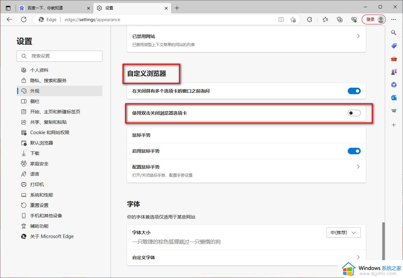Open the Extensions puzzle icon
The height and width of the screenshot is (278, 403).
pyautogui.click(x=309, y=19)
